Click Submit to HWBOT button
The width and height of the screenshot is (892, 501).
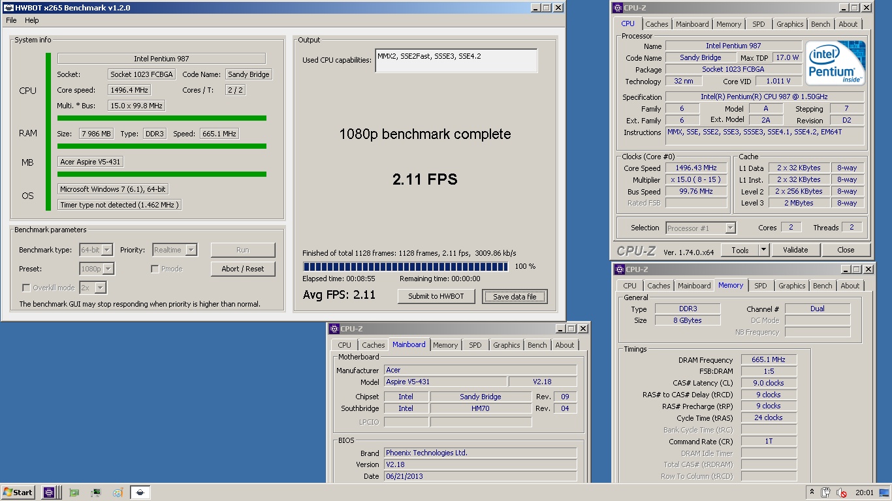click(436, 296)
